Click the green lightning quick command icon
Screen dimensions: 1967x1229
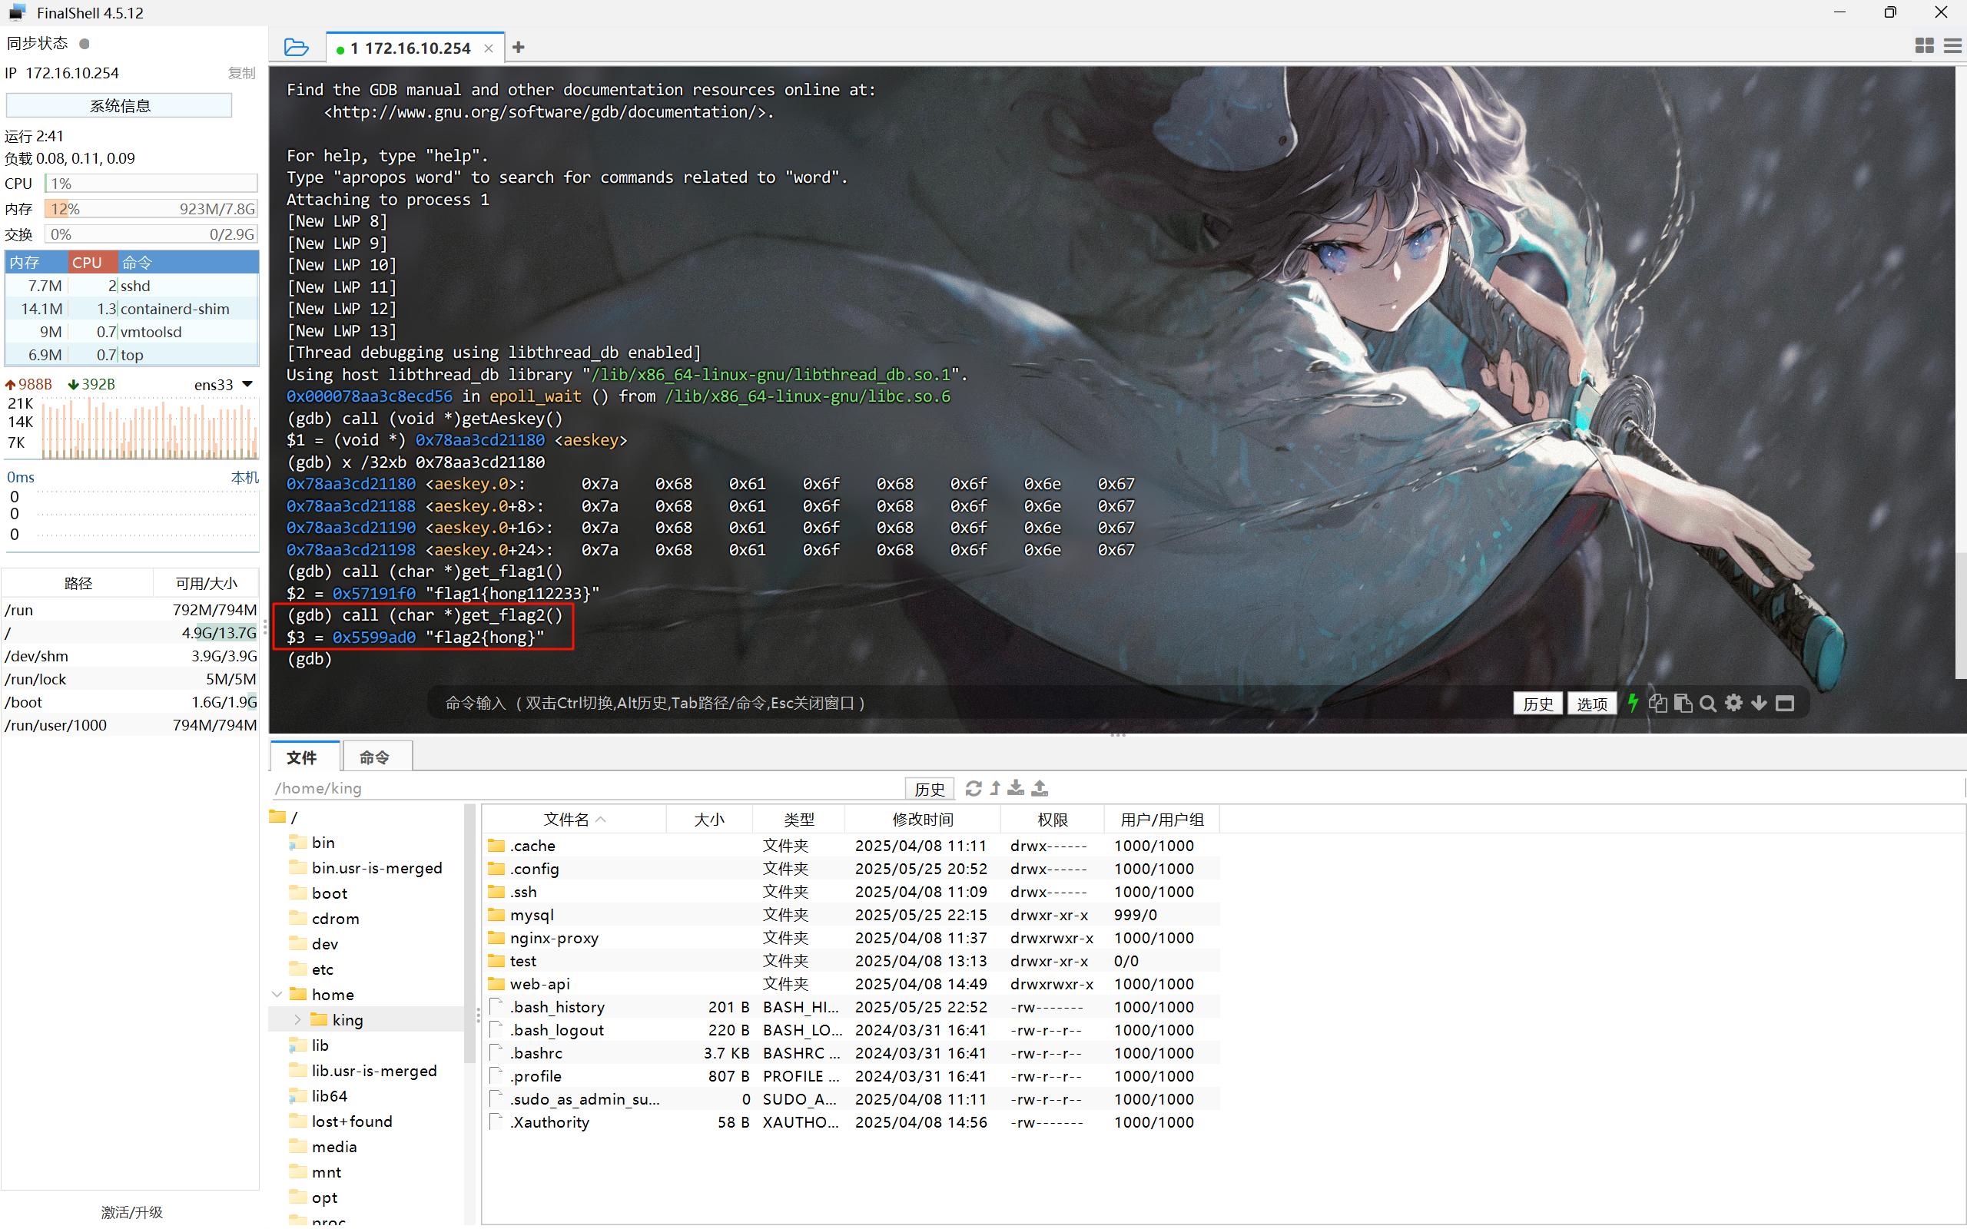(1632, 703)
